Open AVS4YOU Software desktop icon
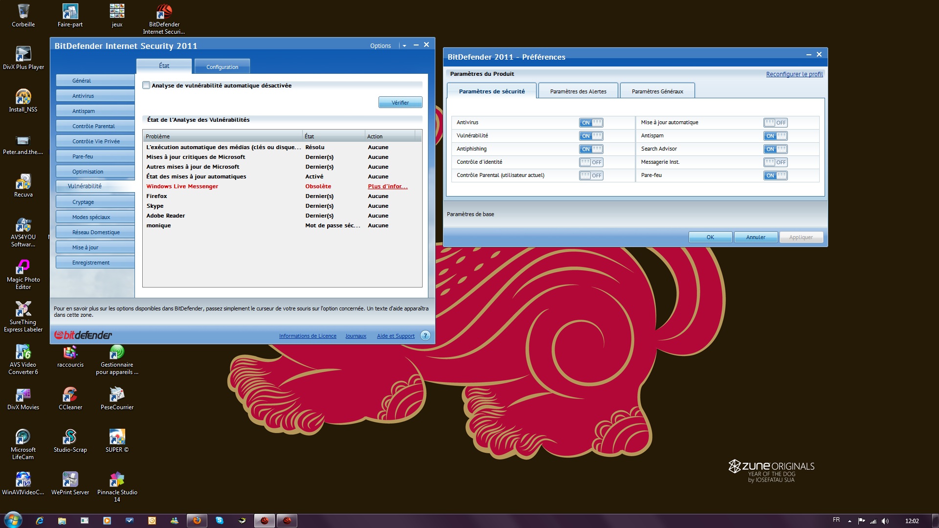The image size is (939, 528). pyautogui.click(x=23, y=232)
